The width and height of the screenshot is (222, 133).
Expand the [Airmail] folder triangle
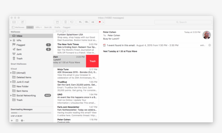coord(11,73)
